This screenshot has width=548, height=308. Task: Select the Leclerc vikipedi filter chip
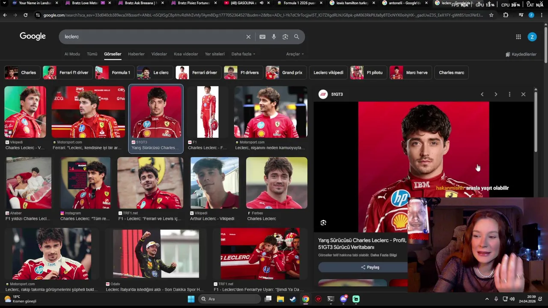click(328, 73)
